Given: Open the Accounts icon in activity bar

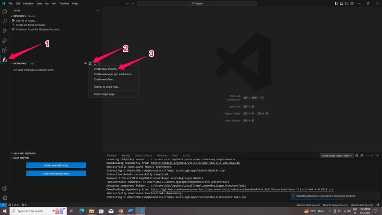Looking at the screenshot, I should pos(4,188).
